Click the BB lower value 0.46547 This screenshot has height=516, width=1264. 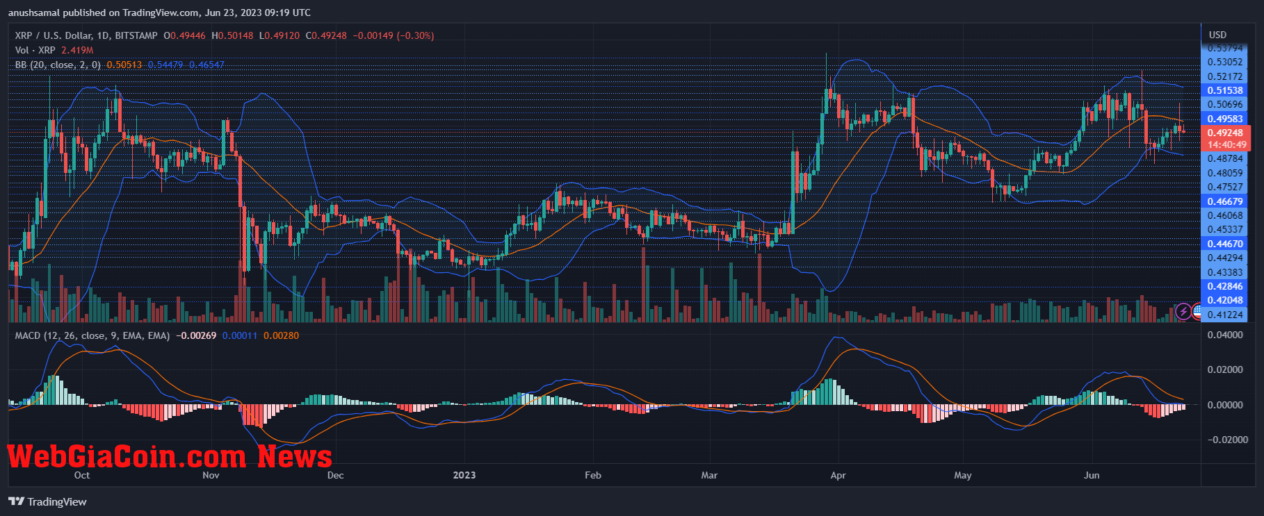206,65
